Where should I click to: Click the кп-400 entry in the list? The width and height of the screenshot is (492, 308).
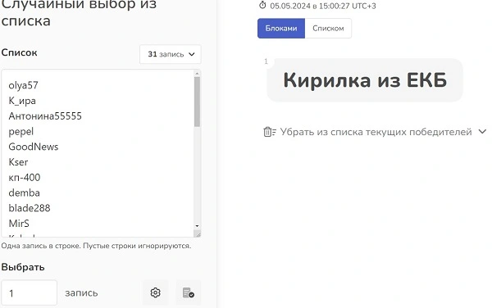click(x=24, y=177)
